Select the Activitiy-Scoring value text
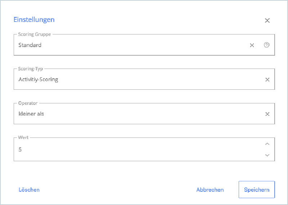 click(38, 79)
